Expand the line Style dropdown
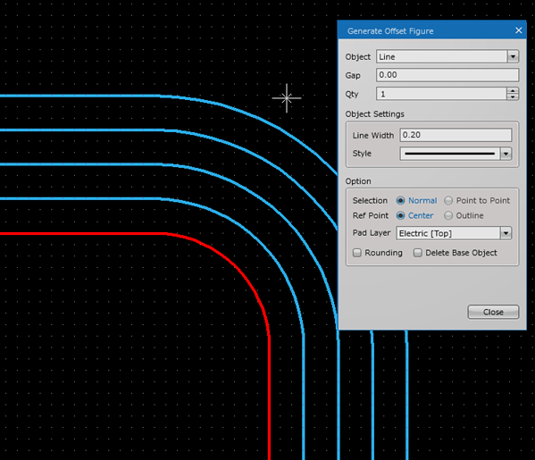The height and width of the screenshot is (460, 535). (506, 154)
